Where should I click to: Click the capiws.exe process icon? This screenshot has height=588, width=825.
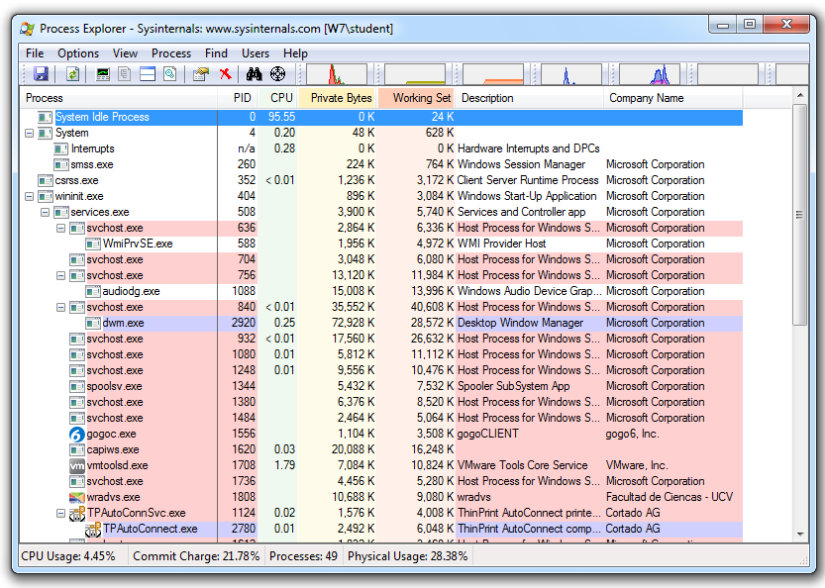pos(77,449)
